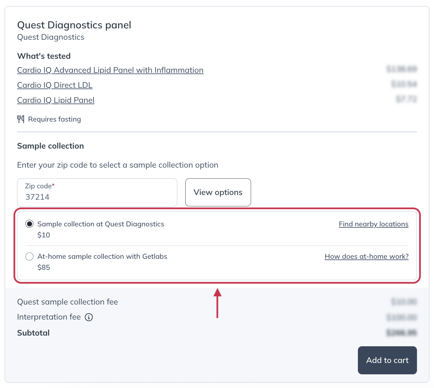Choose At-home sample collection with Getlabs
434x388 pixels.
[29, 256]
